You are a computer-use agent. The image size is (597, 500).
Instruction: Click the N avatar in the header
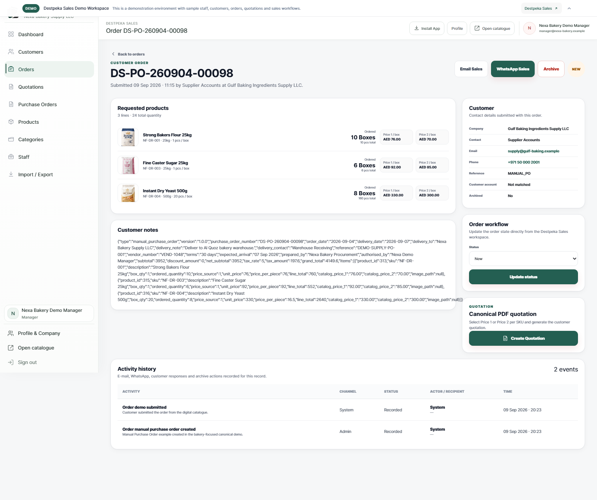pyautogui.click(x=529, y=28)
